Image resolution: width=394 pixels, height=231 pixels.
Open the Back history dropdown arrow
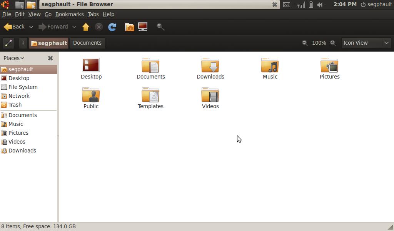click(31, 27)
